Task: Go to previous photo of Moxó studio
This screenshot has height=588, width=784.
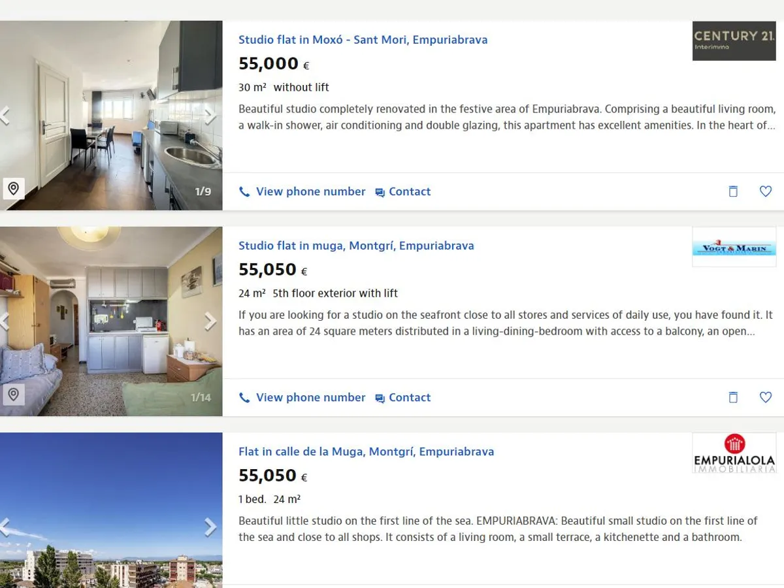Action: point(5,116)
